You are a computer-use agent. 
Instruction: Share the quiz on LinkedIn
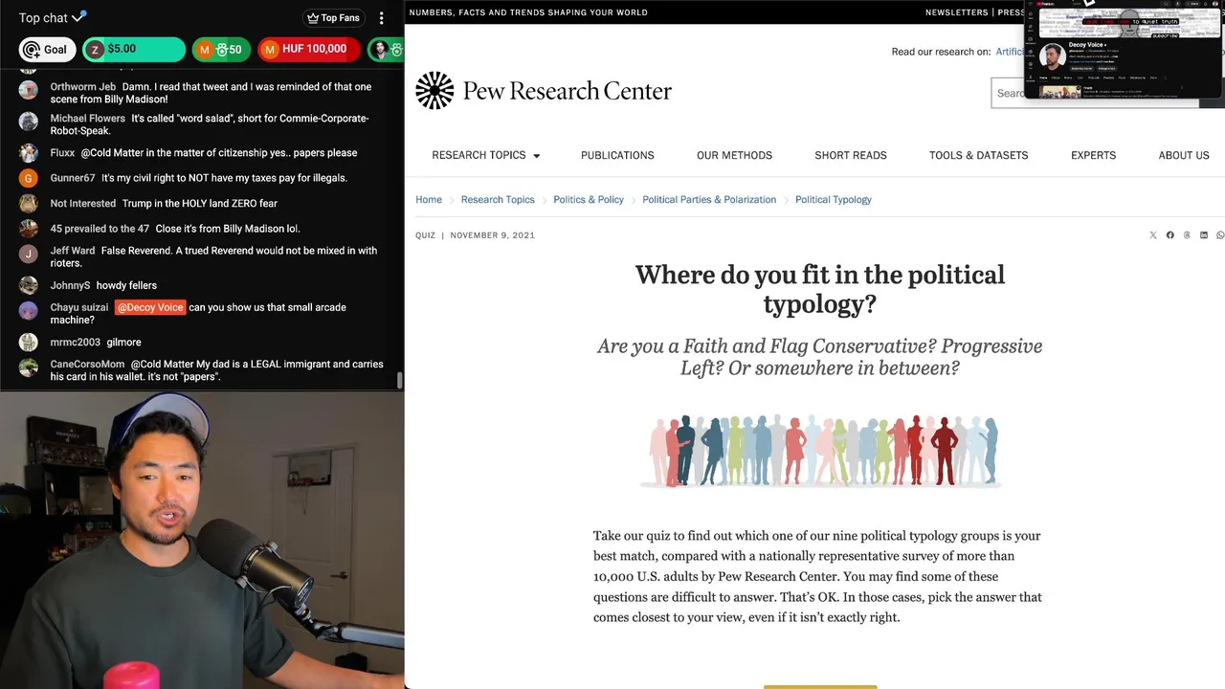(1204, 235)
